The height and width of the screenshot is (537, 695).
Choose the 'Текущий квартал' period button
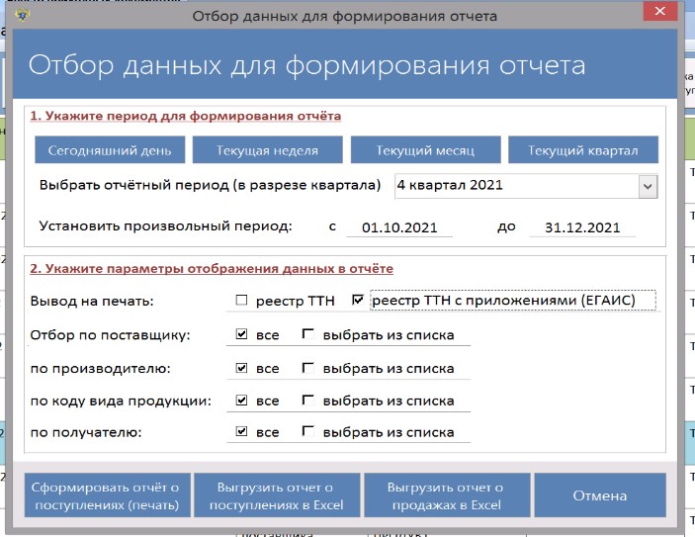pyautogui.click(x=582, y=150)
